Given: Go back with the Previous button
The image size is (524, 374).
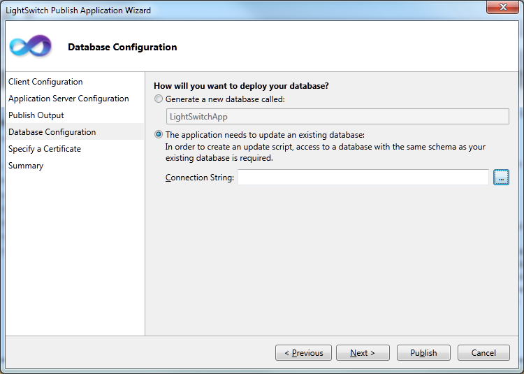Looking at the screenshot, I should (x=303, y=352).
